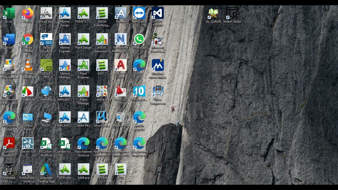Click the This PC icon

click(x=46, y=117)
